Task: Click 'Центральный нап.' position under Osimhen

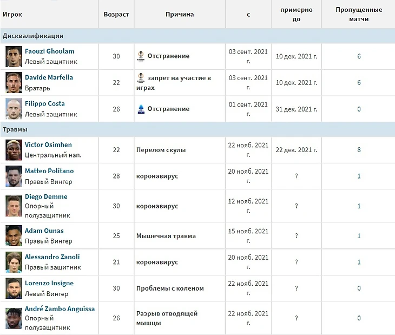Action: pos(53,155)
